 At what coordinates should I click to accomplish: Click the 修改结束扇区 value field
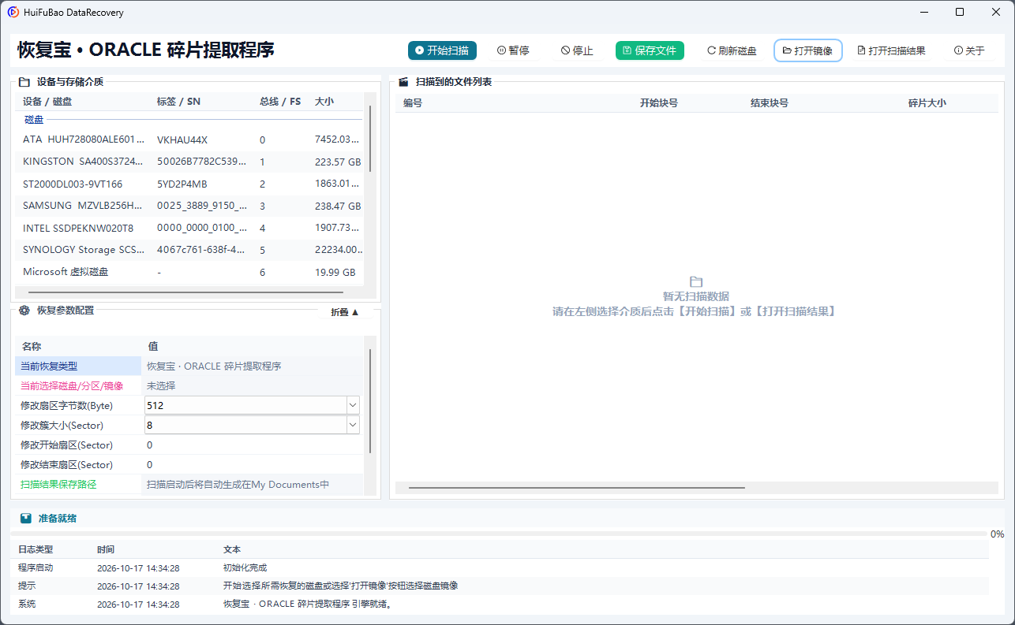click(253, 465)
